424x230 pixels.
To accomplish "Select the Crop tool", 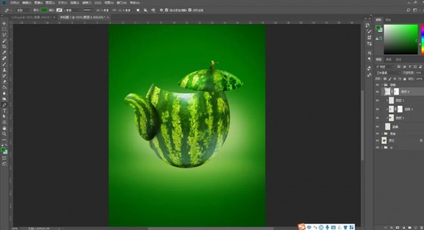I will tap(4, 46).
